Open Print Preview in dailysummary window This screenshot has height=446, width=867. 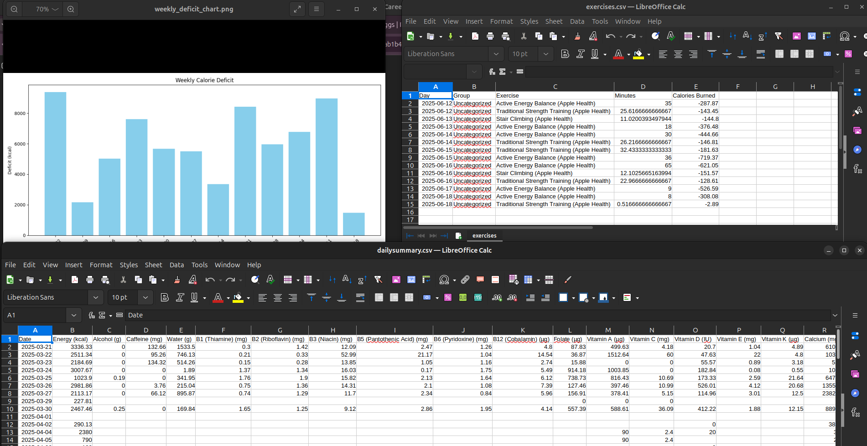pyautogui.click(x=105, y=280)
